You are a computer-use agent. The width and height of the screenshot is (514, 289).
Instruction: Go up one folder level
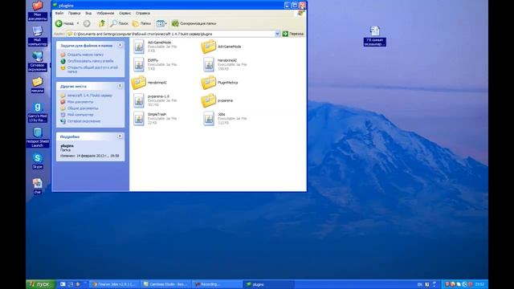point(102,23)
